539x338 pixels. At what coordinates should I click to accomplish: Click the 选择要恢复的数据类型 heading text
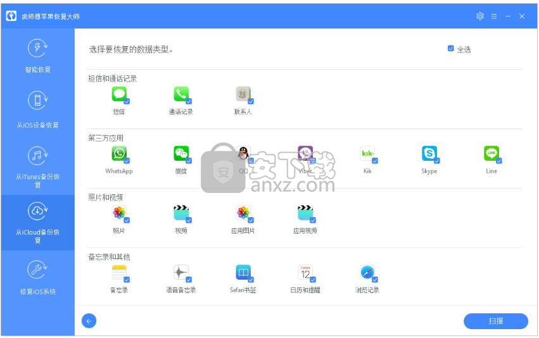click(x=131, y=49)
